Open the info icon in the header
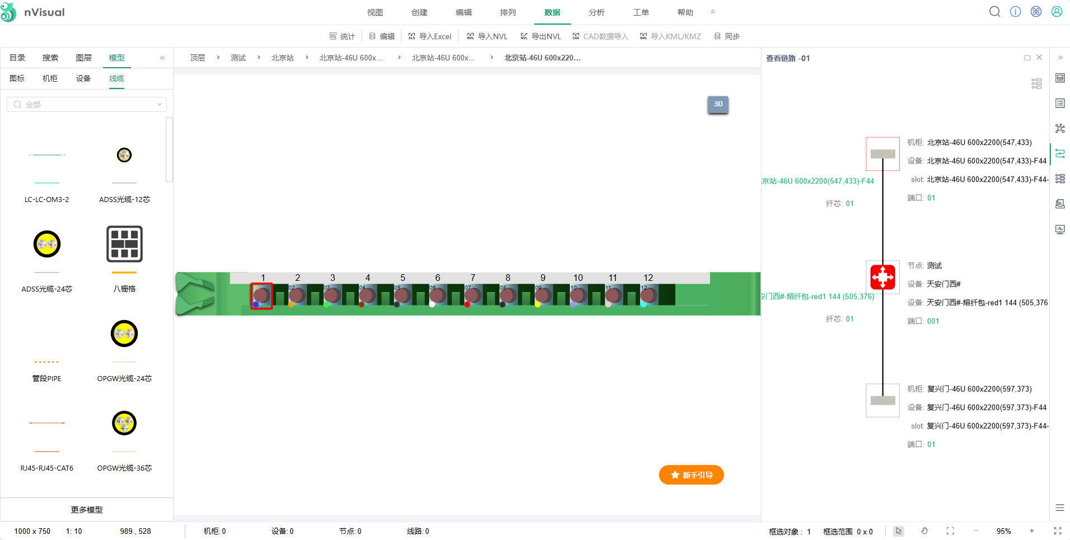 click(1015, 12)
